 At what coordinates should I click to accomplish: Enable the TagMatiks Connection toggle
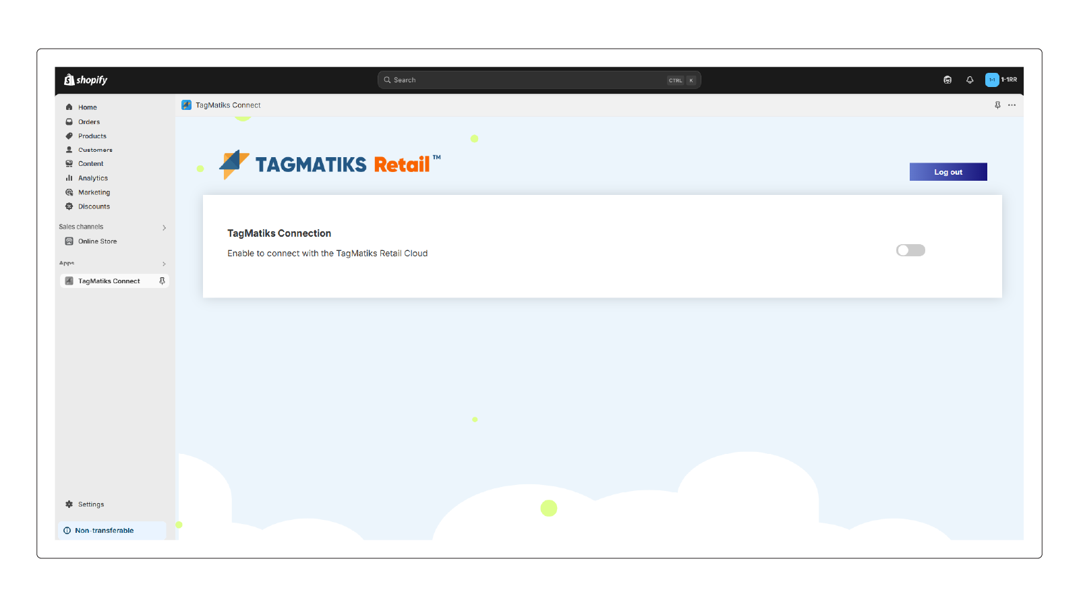[x=910, y=250]
